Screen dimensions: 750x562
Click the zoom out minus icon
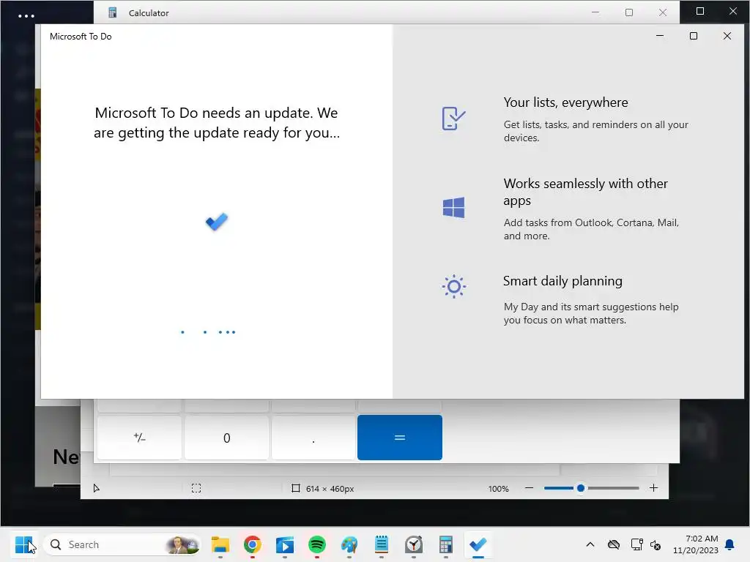coord(529,488)
